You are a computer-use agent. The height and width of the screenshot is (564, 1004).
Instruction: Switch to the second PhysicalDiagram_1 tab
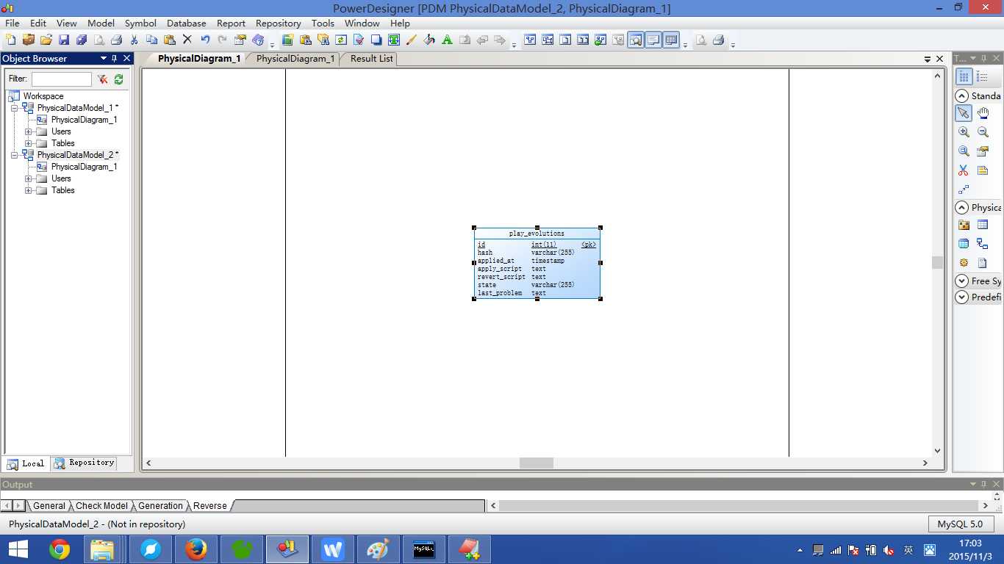295,59
